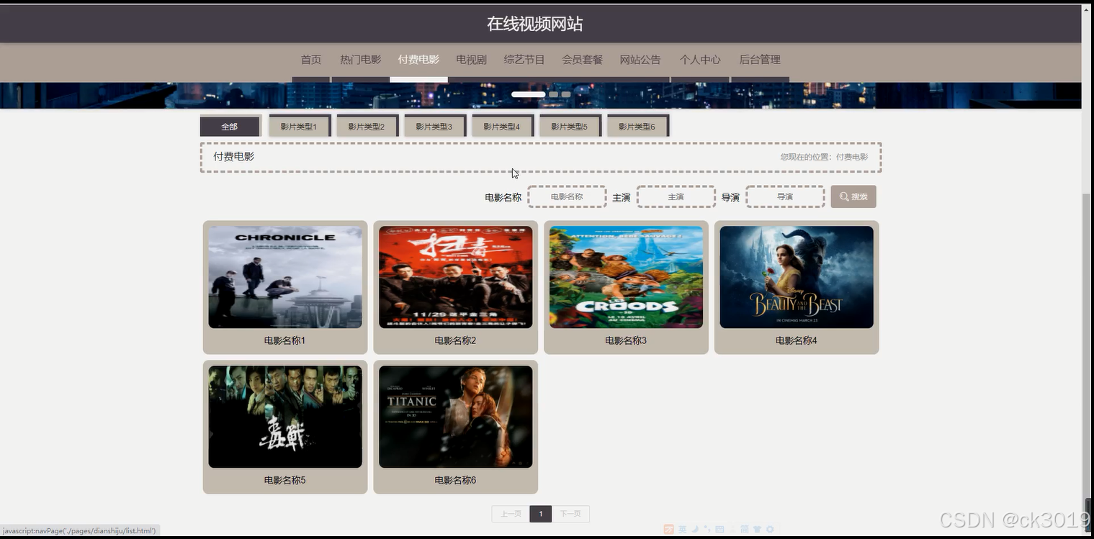Filter by 影片类型6 tab

[x=637, y=126]
